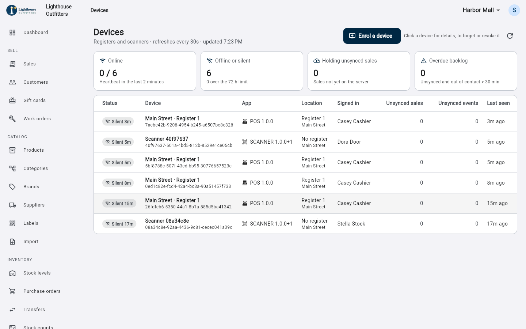Click the Holding unsynced sales card
Viewport: 526px width, 329px height.
tap(359, 71)
